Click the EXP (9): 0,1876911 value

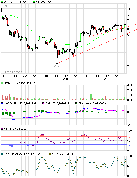click(57, 103)
